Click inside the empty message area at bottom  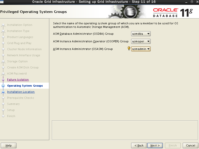(125, 130)
